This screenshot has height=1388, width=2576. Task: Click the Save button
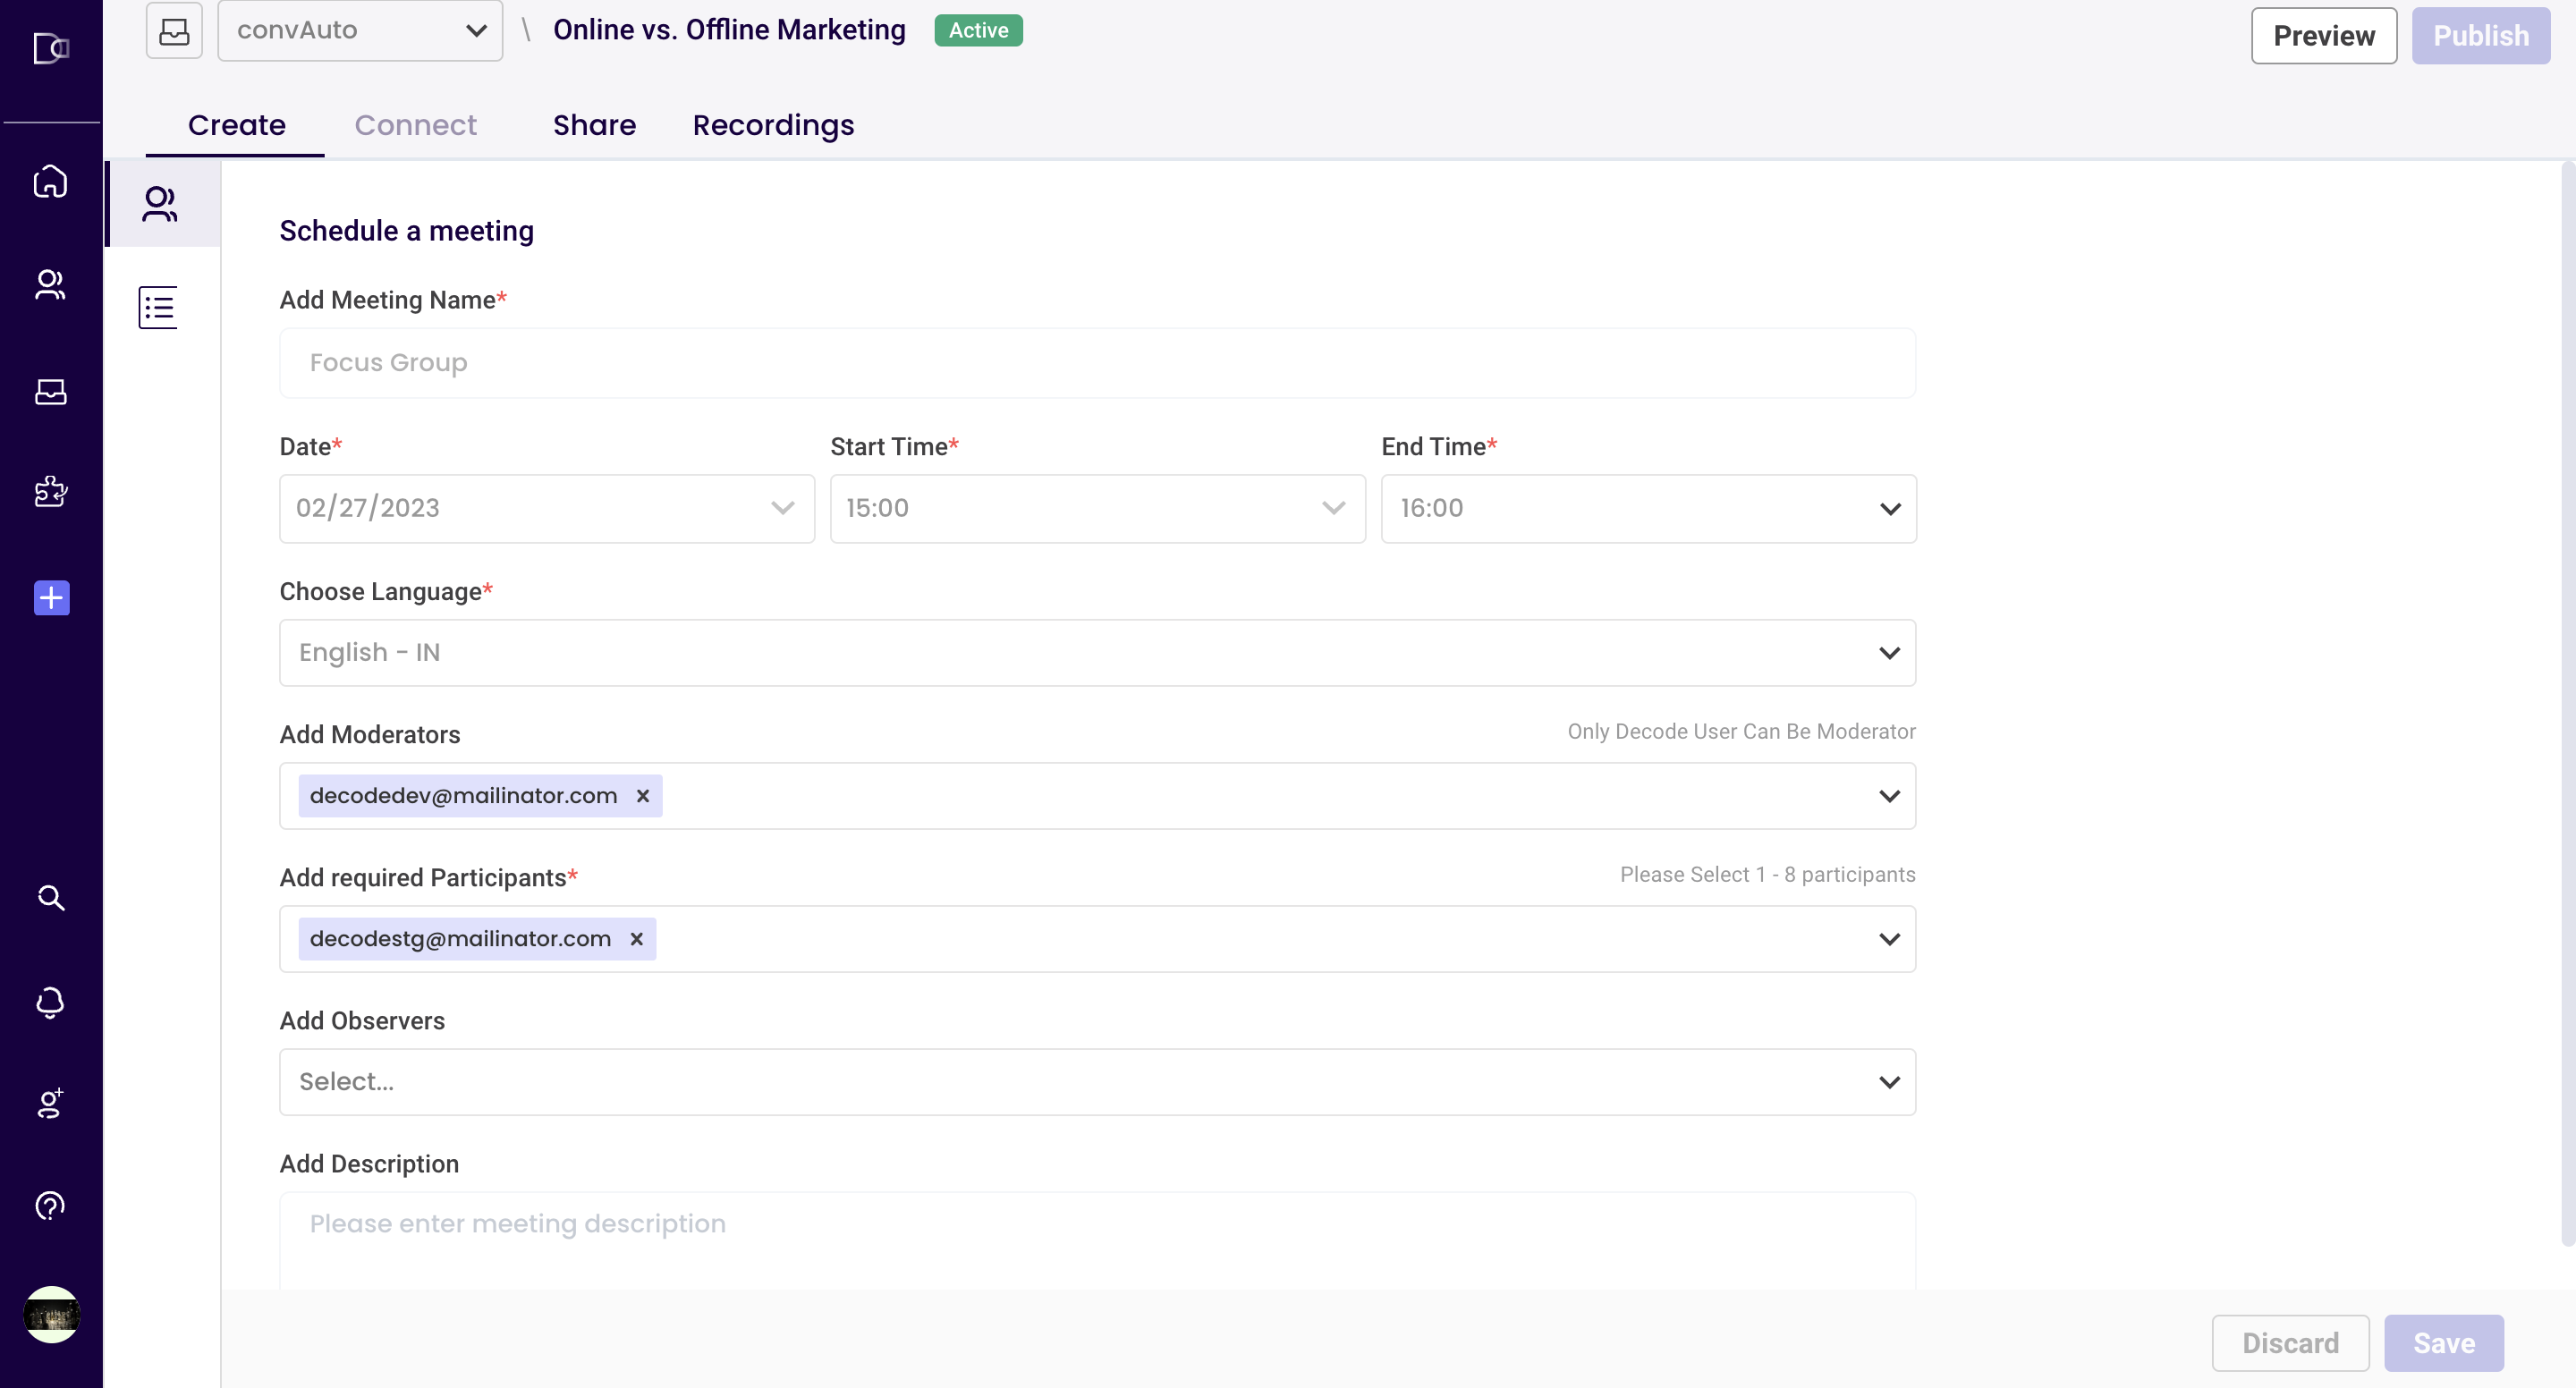pyautogui.click(x=2443, y=1342)
